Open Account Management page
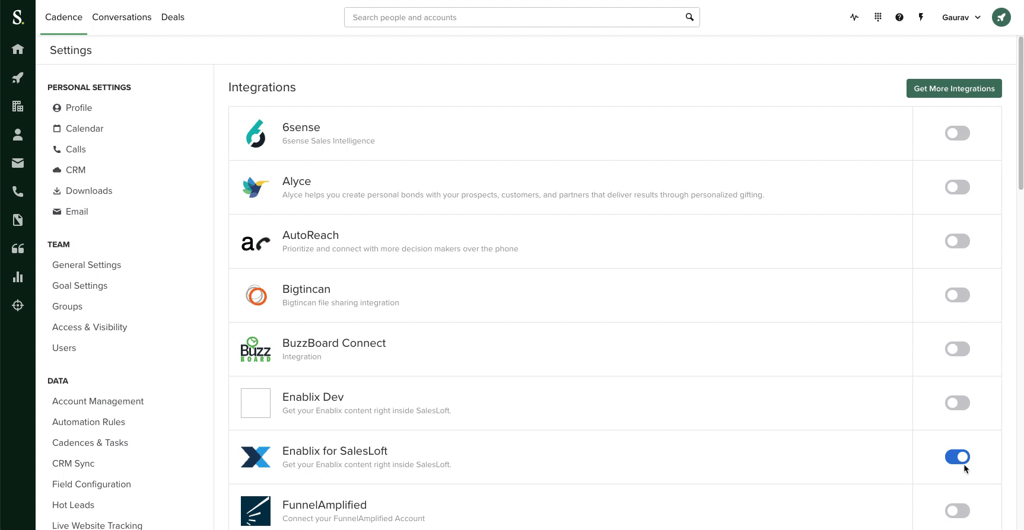 point(98,401)
